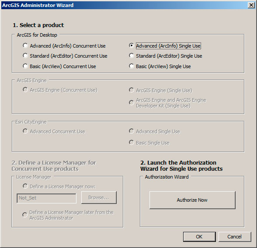Image resolution: width=257 pixels, height=248 pixels.
Task: Click the 'ArcGIS for Desktop' group label
Action: pos(37,35)
